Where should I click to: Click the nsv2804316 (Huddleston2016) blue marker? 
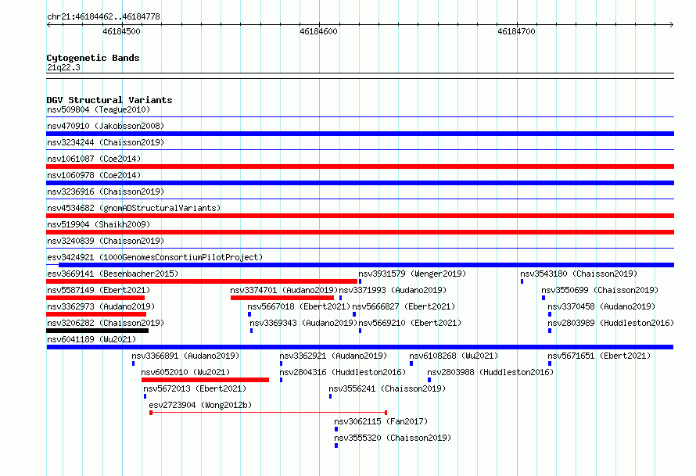281,380
